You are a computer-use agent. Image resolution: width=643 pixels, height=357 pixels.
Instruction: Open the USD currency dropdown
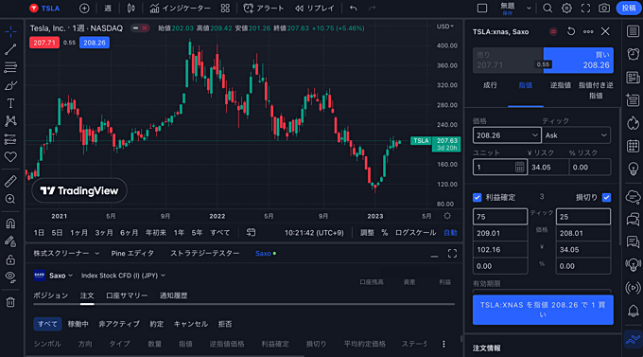[x=445, y=27]
